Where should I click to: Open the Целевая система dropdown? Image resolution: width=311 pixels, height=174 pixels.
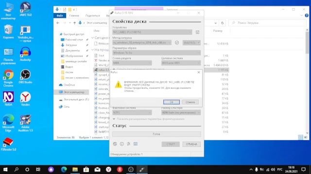(x=181, y=63)
